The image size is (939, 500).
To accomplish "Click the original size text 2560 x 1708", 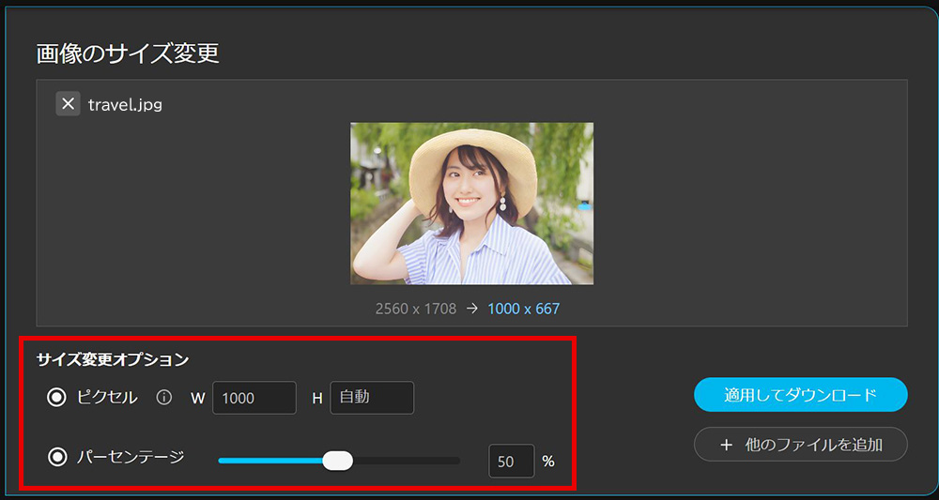I will tap(416, 309).
